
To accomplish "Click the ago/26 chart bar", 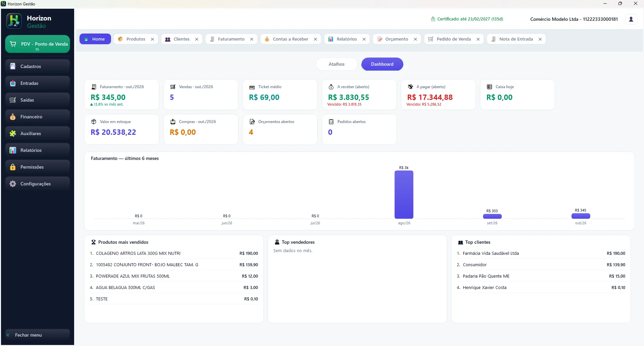I will point(404,194).
